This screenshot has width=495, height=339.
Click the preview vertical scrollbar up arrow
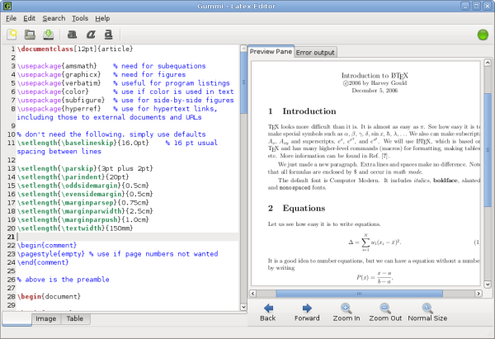[x=488, y=63]
